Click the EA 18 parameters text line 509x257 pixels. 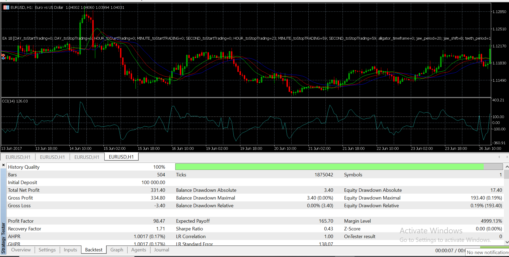(x=246, y=38)
